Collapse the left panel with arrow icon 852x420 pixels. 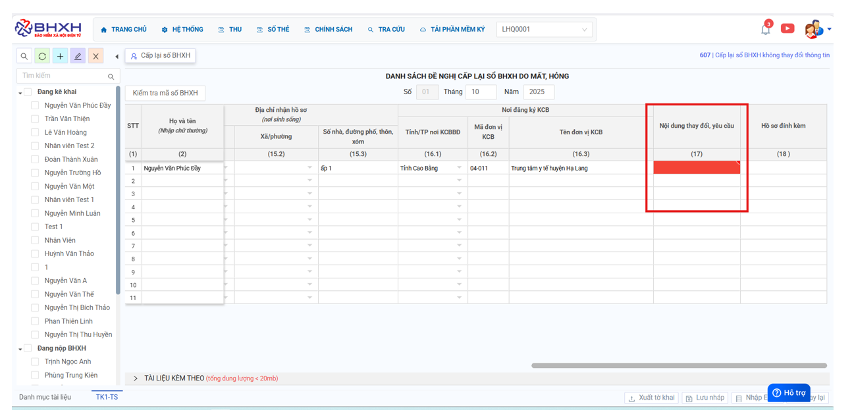[117, 57]
